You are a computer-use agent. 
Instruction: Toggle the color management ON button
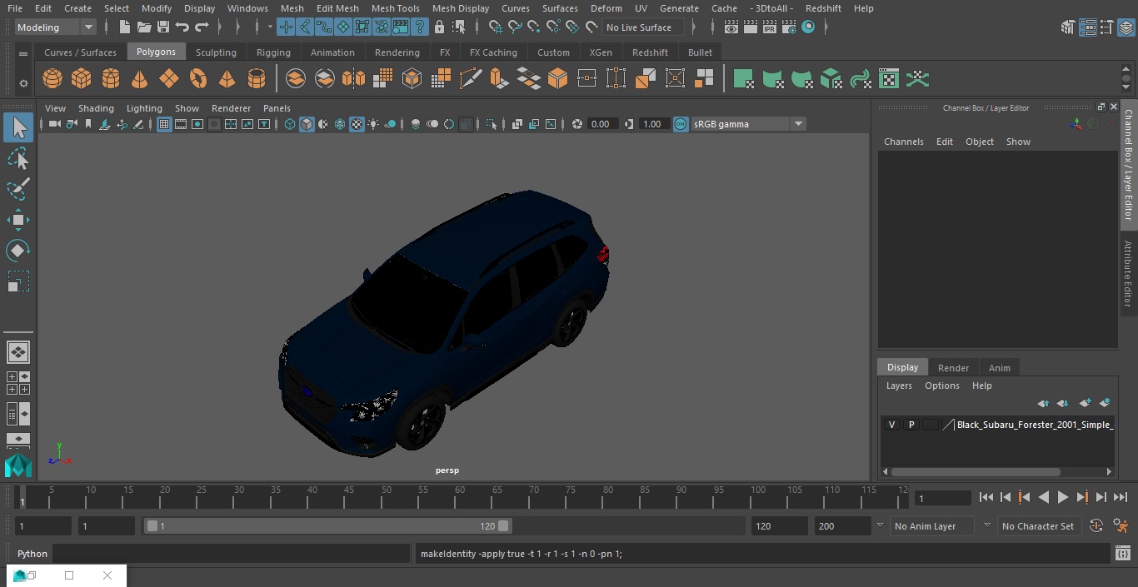[681, 124]
